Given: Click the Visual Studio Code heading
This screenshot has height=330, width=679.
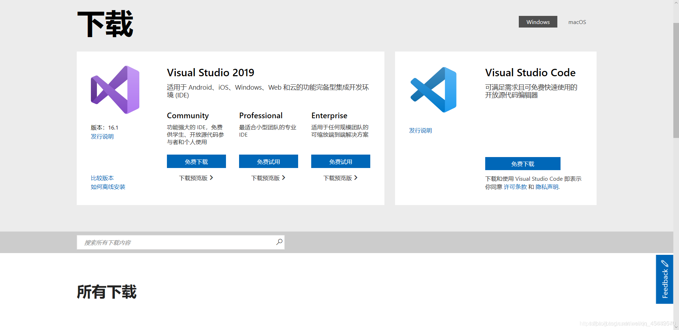Looking at the screenshot, I should pyautogui.click(x=530, y=73).
